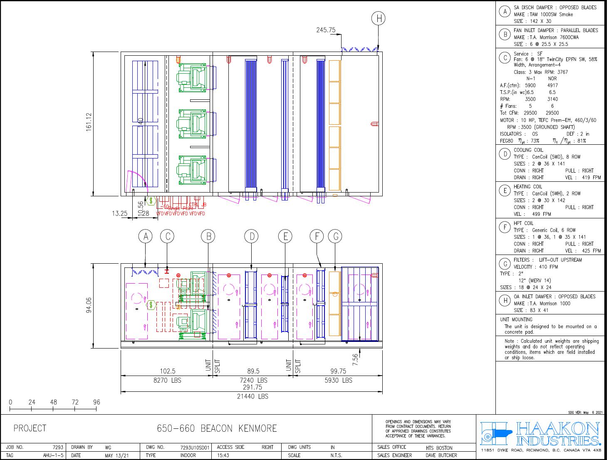The width and height of the screenshot is (609, 460).
Task: Click job number 7293
Action: click(x=58, y=448)
